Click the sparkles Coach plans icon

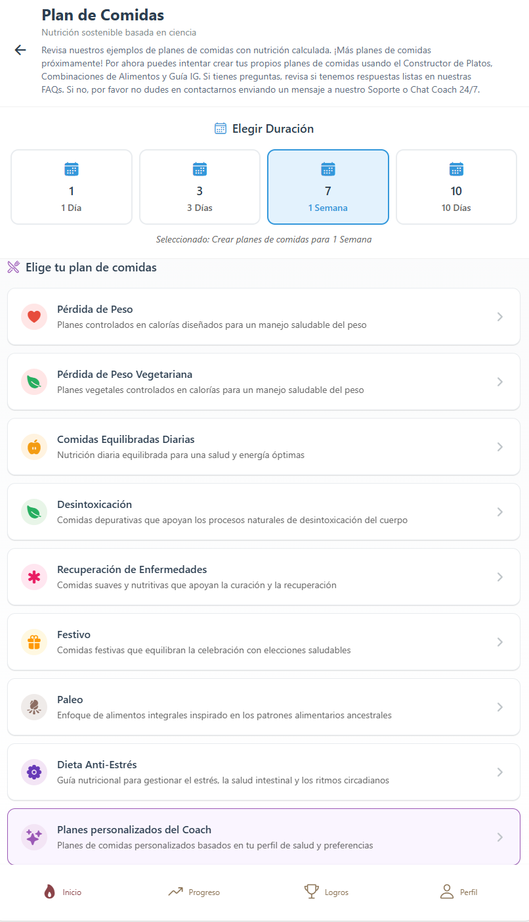[x=34, y=837]
